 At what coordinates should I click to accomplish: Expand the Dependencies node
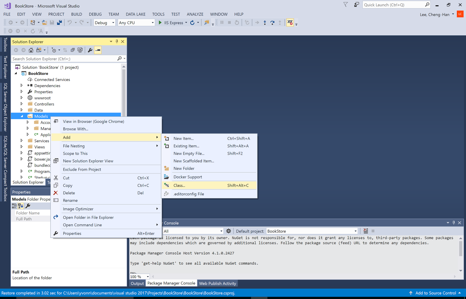point(22,86)
